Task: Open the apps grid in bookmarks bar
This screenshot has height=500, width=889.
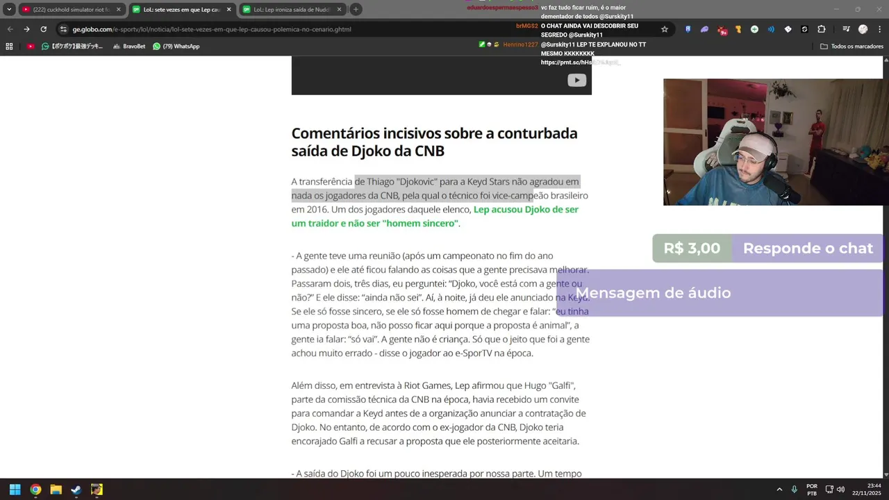Action: 9,46
